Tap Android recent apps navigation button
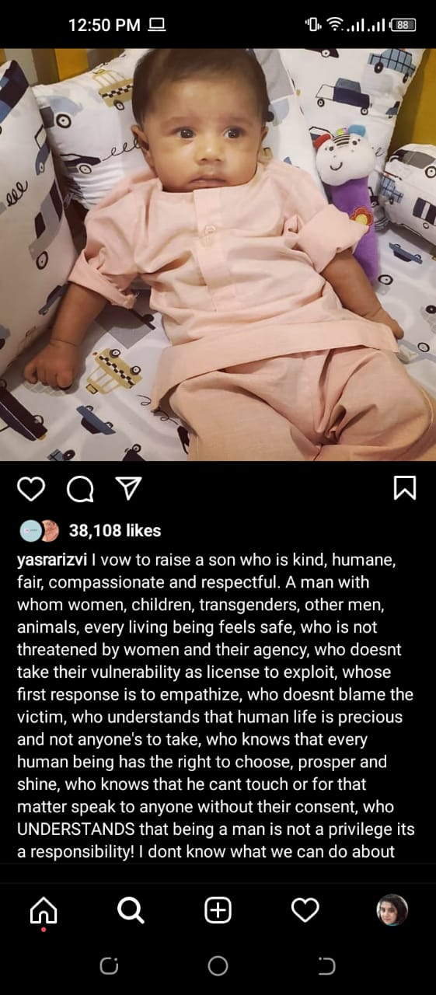Viewport: 436px width, 995px height. point(109,966)
